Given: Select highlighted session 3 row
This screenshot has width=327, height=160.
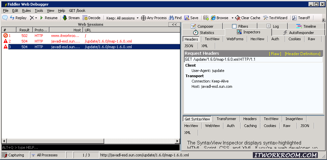Looking at the screenshot, I should point(91,47).
